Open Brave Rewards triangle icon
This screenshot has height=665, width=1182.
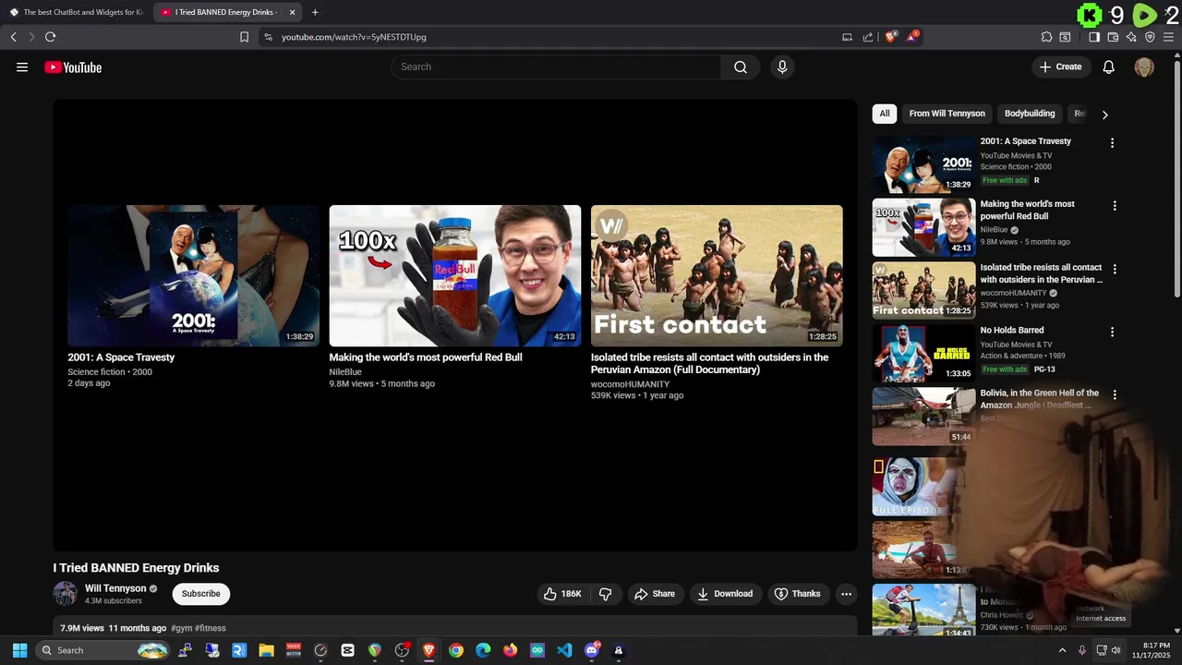[x=912, y=37]
